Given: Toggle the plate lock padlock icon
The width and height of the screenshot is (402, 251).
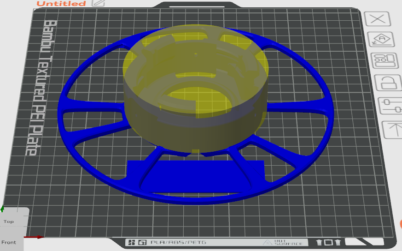Looking at the screenshot, I should tap(388, 83).
